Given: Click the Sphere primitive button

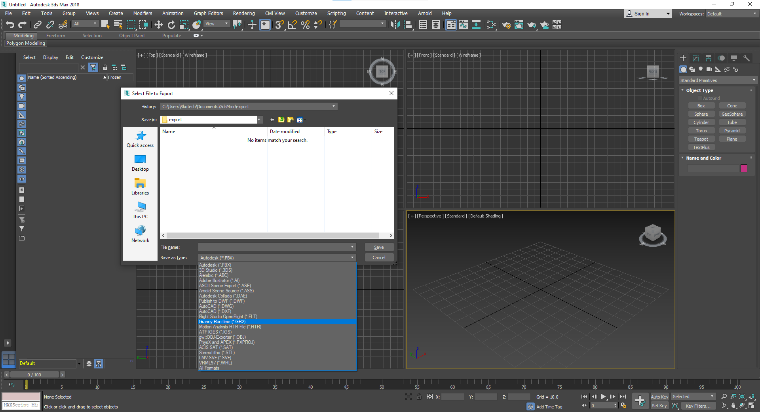Looking at the screenshot, I should coord(701,114).
